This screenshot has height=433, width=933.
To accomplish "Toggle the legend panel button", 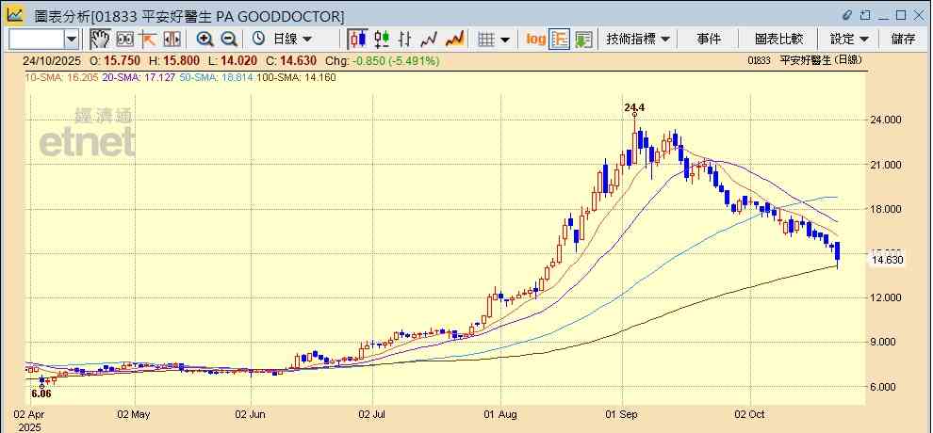I will coord(560,39).
